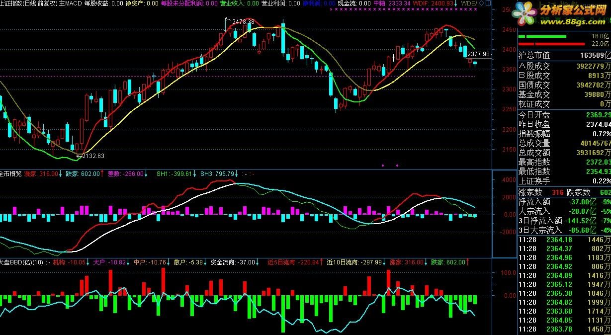This screenshot has height=335, width=611.
Task: Select the 总成交量 row
Action: [x=564, y=143]
